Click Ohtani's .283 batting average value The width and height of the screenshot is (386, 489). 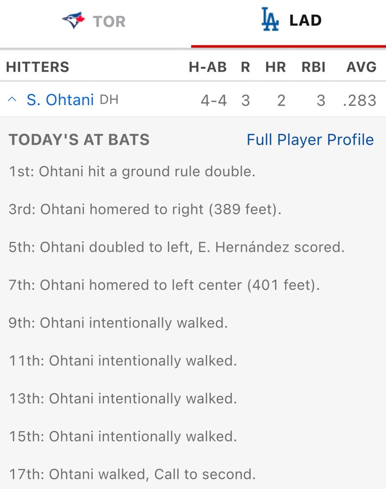point(360,100)
